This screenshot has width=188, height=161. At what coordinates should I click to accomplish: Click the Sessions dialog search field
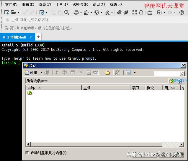[167, 74]
